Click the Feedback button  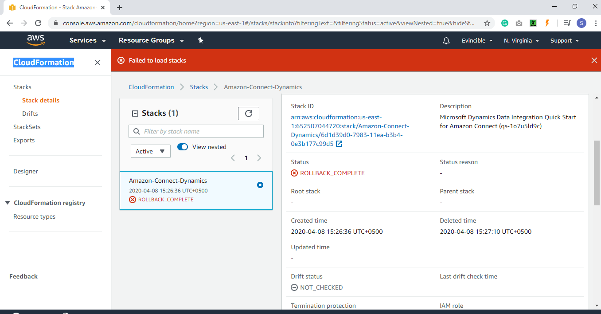[23, 276]
